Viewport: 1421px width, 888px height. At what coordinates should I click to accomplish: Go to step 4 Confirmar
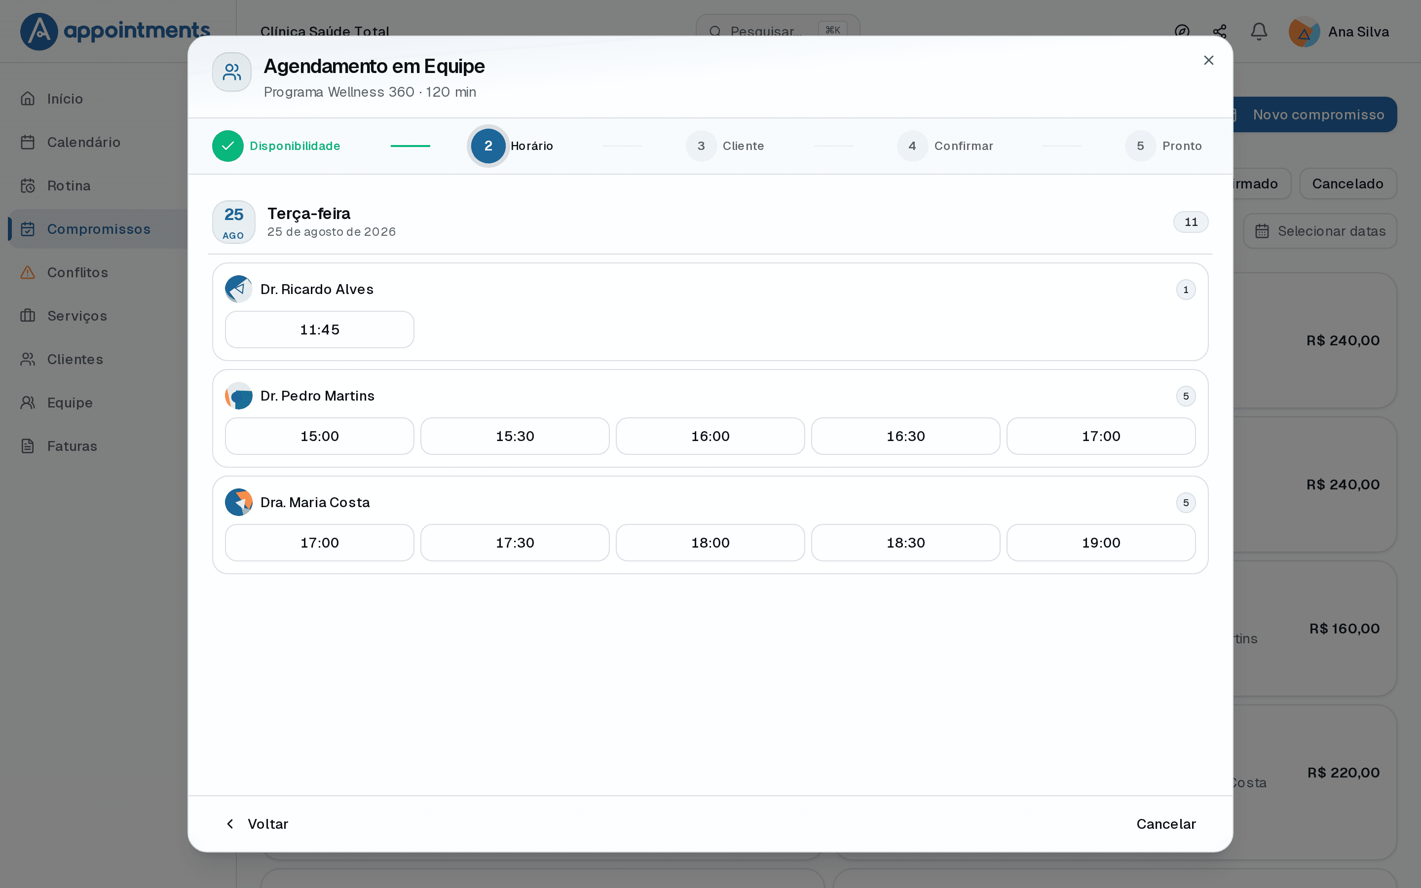coord(945,146)
